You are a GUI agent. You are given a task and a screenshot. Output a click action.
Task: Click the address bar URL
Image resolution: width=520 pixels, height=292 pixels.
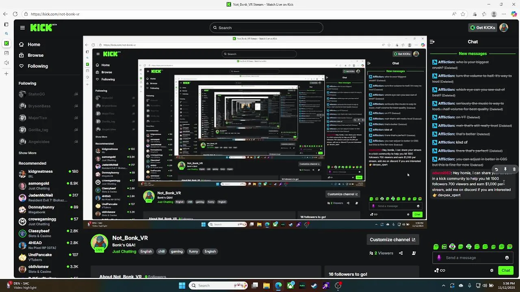coord(55,14)
